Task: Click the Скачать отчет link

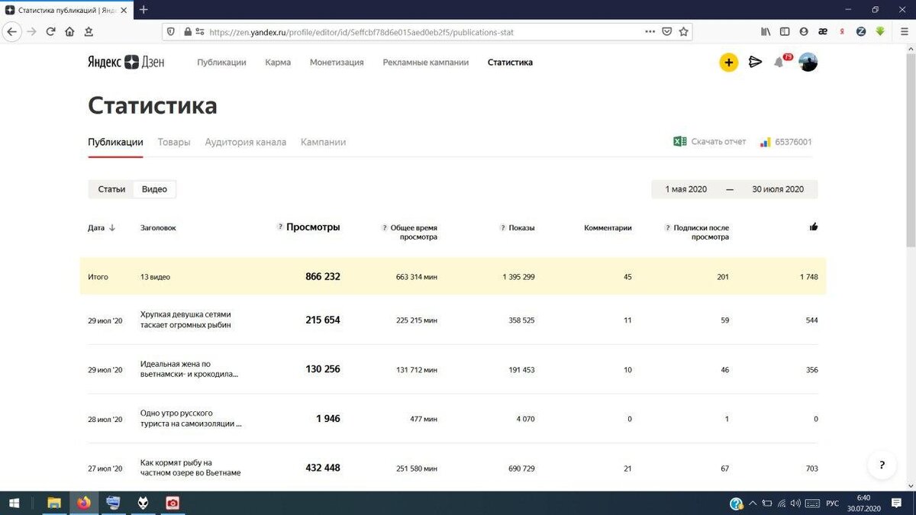Action: [x=718, y=142]
